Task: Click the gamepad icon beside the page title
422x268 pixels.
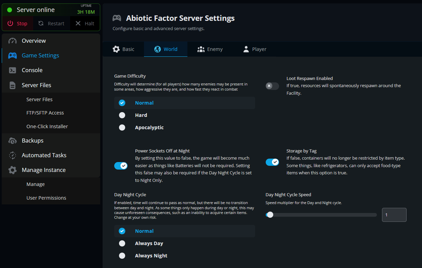Action: tap(117, 18)
